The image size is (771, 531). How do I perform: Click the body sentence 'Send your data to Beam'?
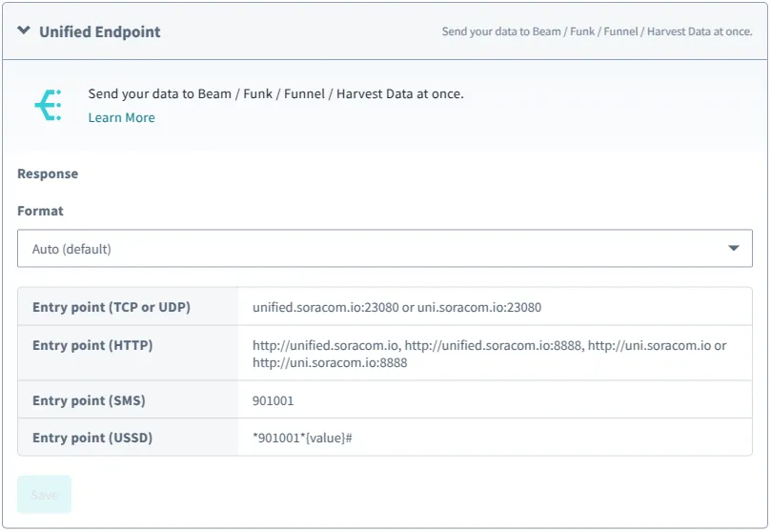[x=275, y=94]
